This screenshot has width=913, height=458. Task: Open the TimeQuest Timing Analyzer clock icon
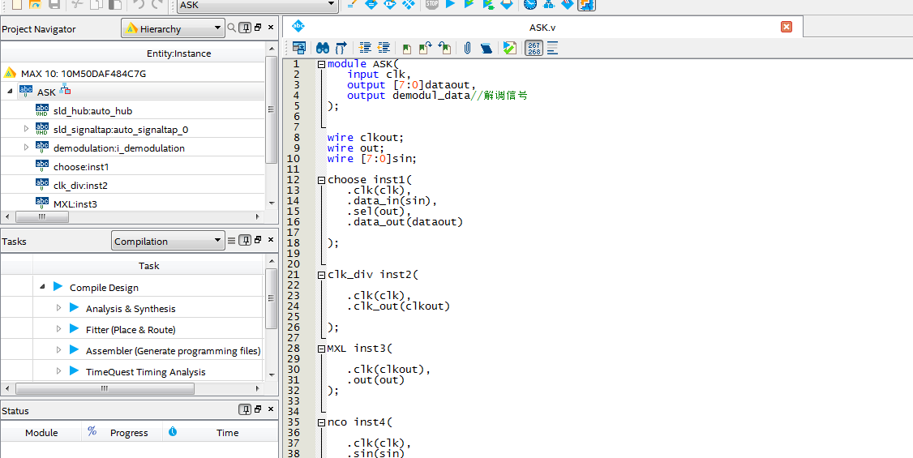coord(529,4)
